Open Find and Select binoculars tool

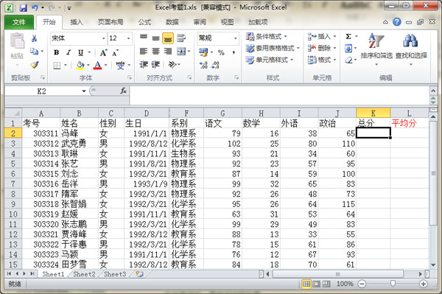(411, 49)
